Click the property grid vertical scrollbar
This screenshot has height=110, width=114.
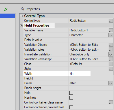[x=113, y=47]
